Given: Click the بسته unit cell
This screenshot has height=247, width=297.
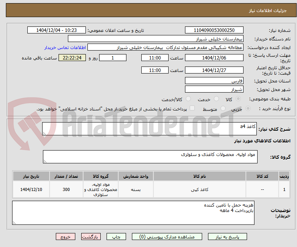Looking at the screenshot, I should (x=136, y=189).
